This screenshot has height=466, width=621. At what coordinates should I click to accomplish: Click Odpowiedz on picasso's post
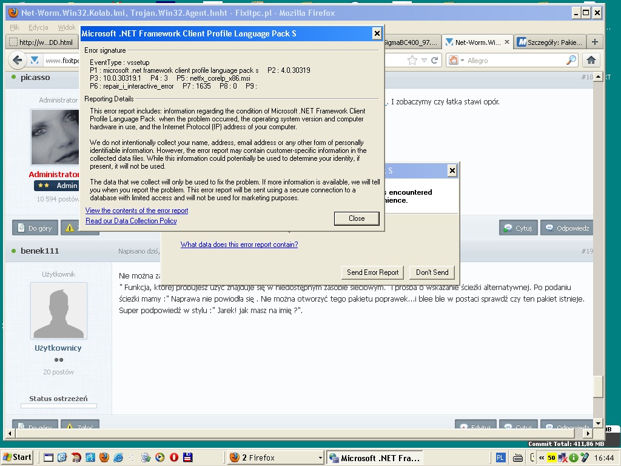pyautogui.click(x=567, y=228)
